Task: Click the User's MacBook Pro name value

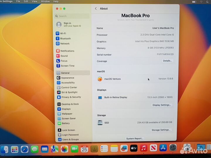Action: pos(163,28)
